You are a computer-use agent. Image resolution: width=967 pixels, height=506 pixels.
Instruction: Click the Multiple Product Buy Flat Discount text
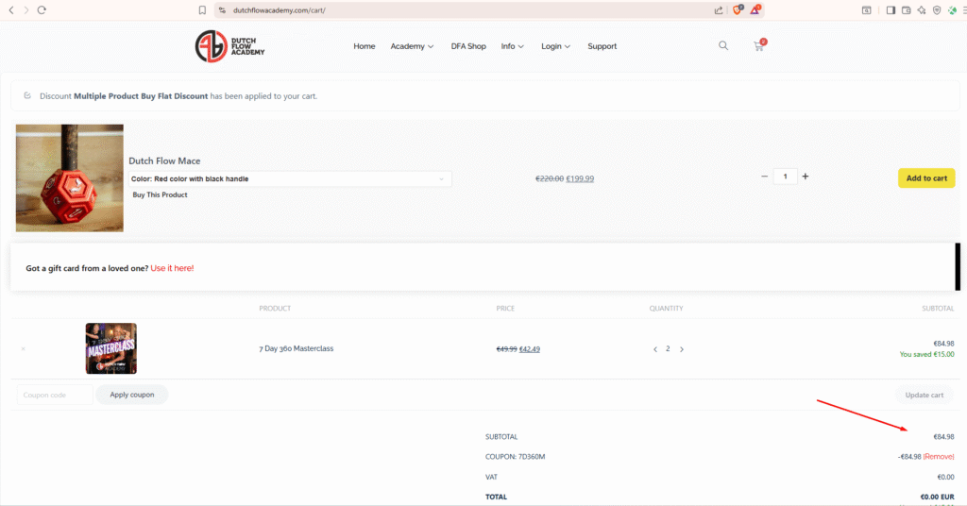[x=141, y=96]
